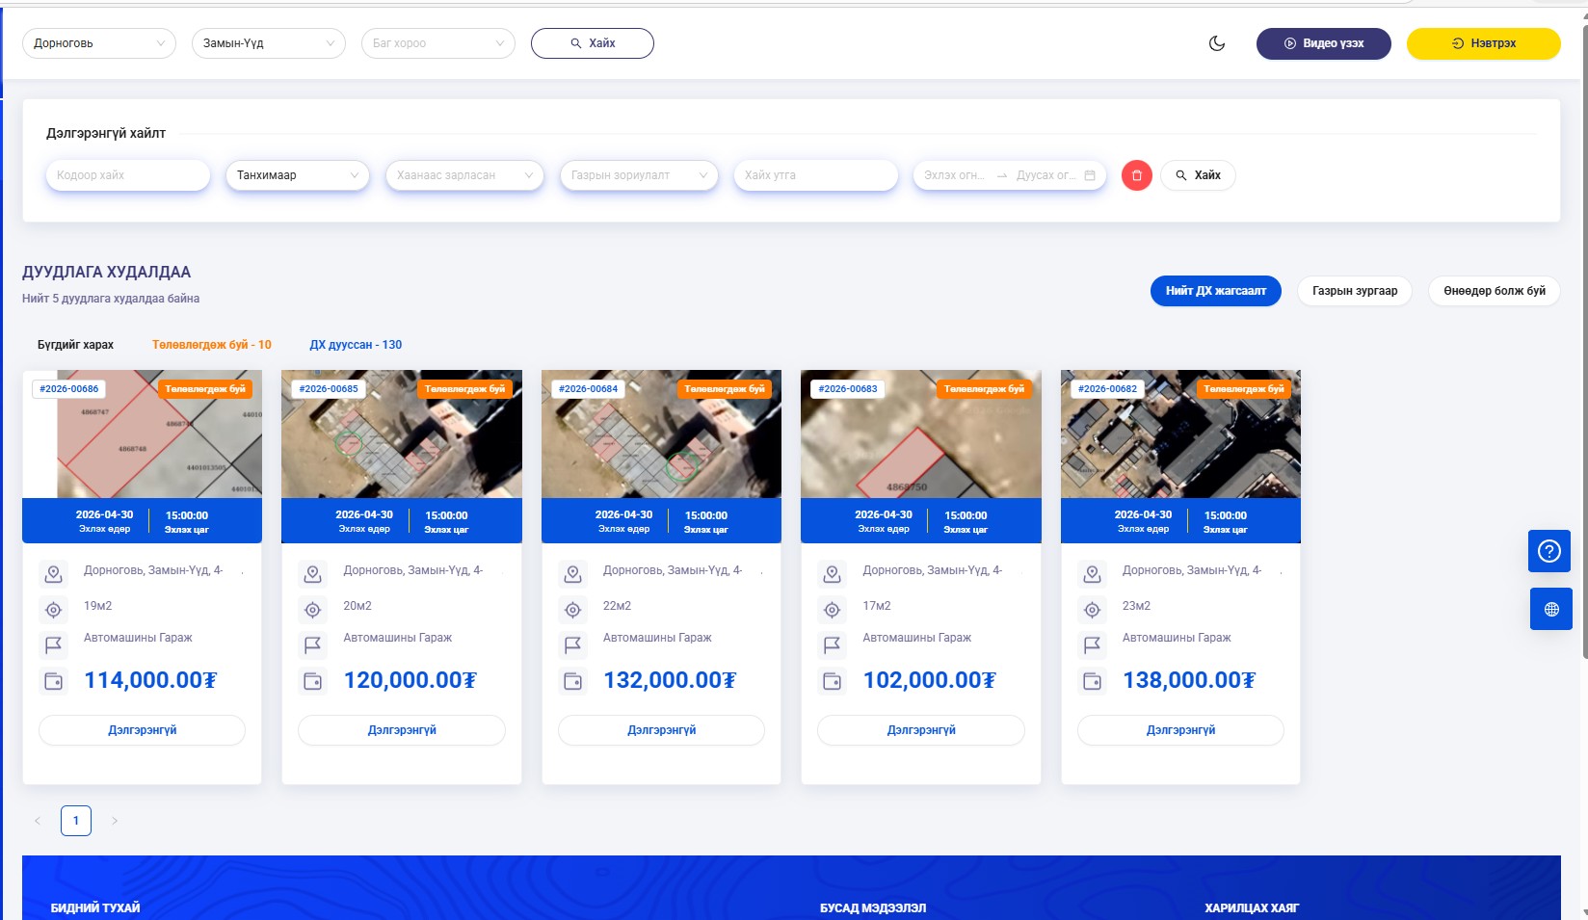Click the globe language icon
Image resolution: width=1588 pixels, height=920 pixels.
tap(1550, 609)
